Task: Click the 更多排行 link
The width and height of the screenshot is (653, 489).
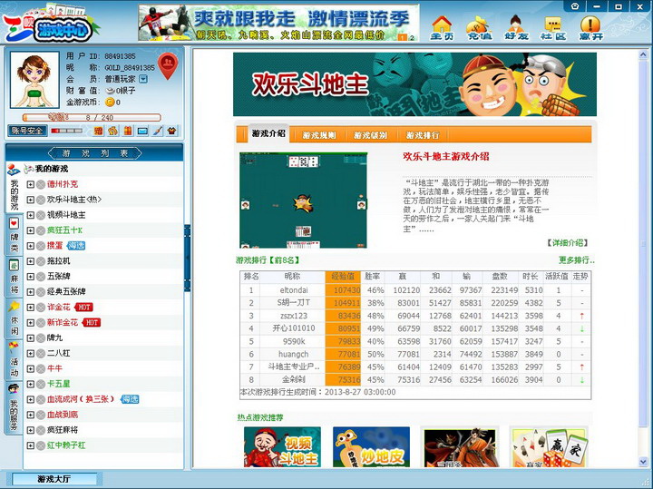Action: tap(576, 260)
